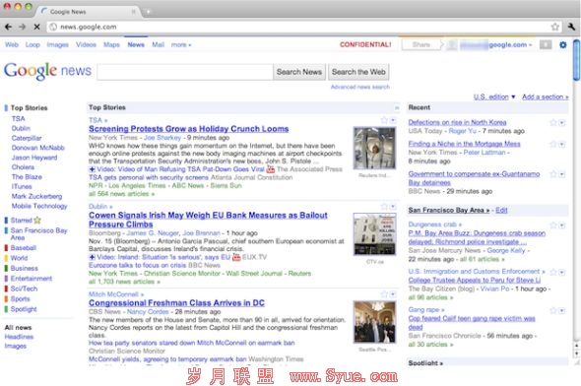
Task: Open Mail in top navigation
Action: pos(158,45)
